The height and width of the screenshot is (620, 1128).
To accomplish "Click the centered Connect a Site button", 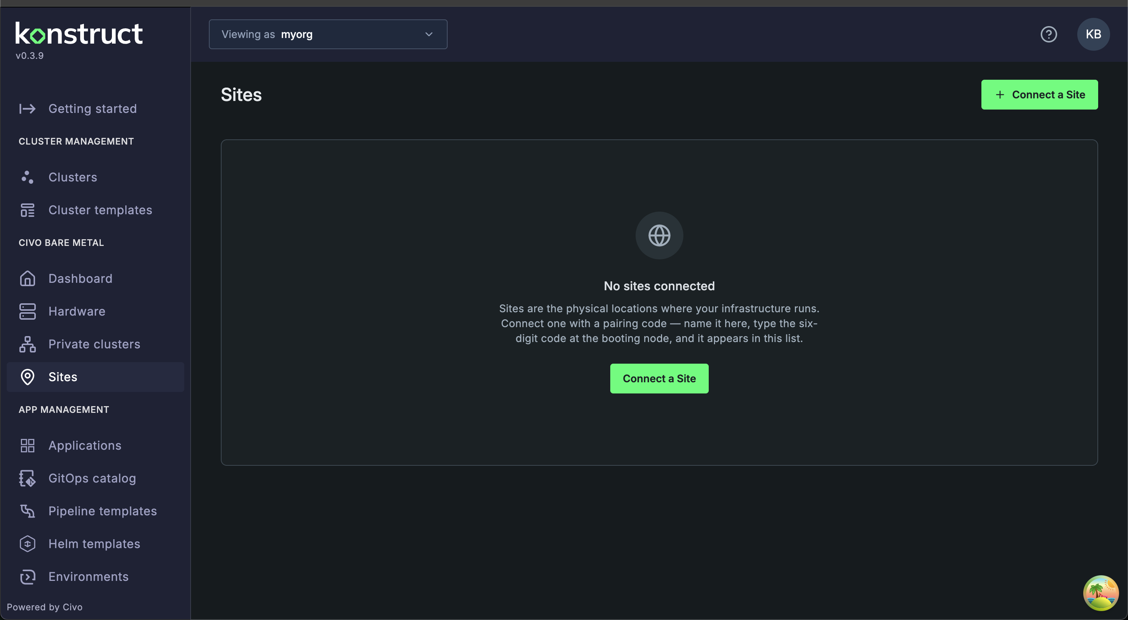I will [659, 379].
